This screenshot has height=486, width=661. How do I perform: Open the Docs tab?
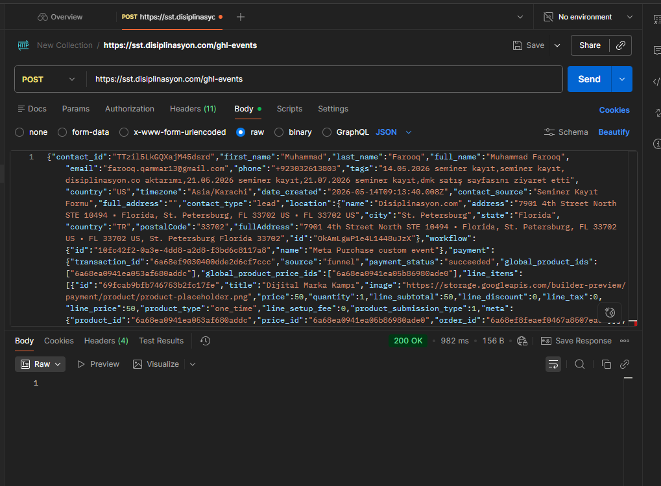pyautogui.click(x=32, y=109)
